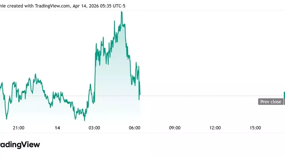This screenshot has width=285, height=156.
Task: Select the last data point of the line
Action: click(x=140, y=95)
